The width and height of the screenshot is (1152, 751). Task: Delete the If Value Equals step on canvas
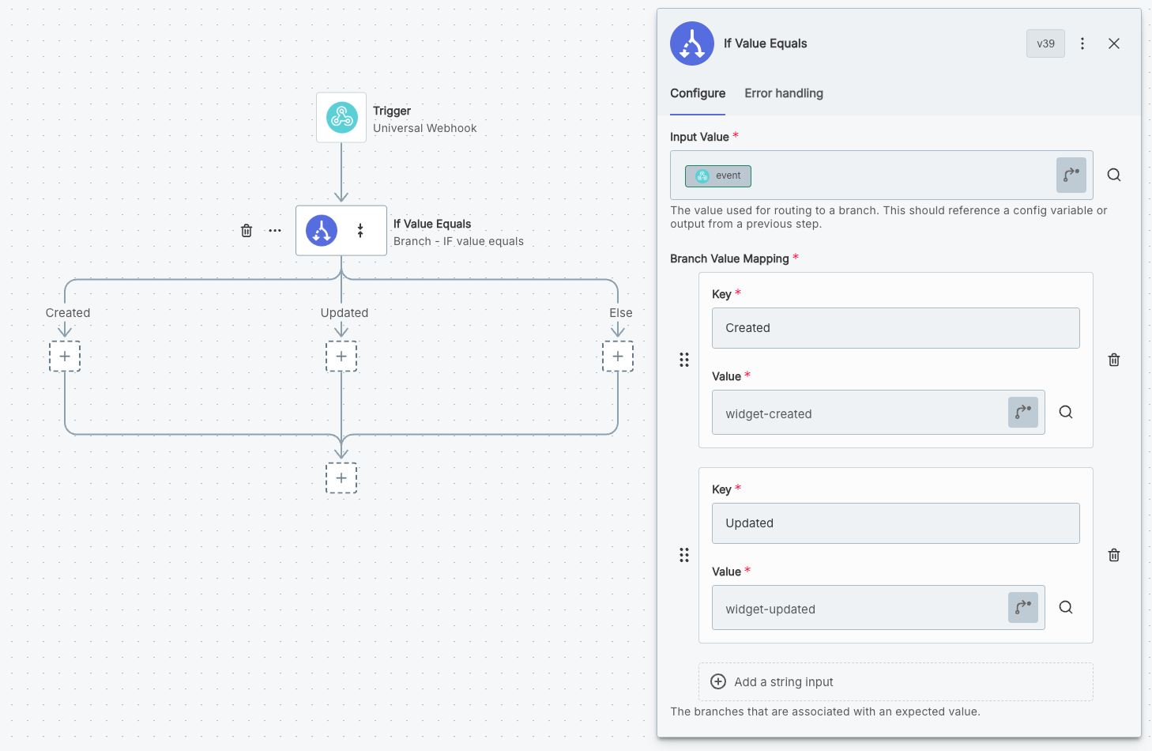247,231
